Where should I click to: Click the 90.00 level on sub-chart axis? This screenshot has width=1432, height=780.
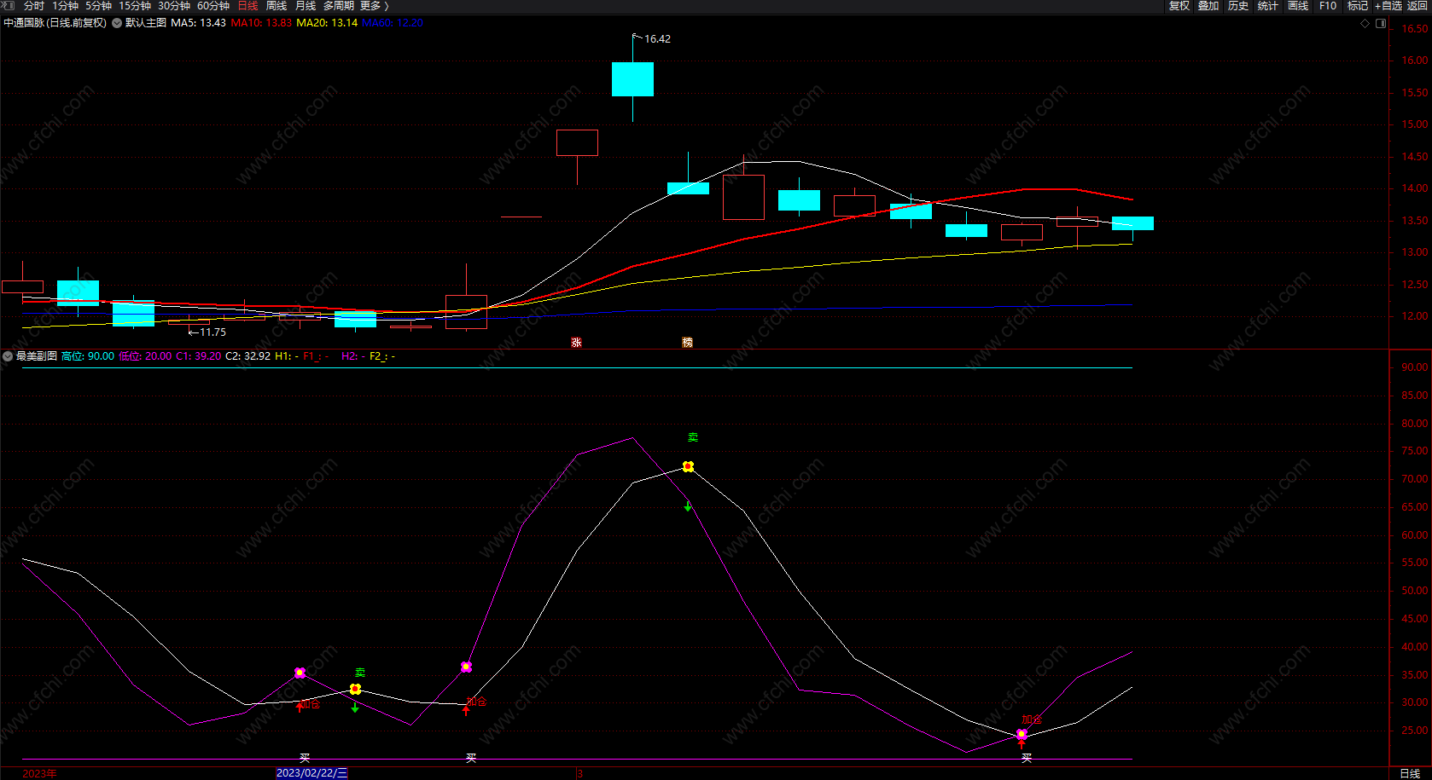1414,367
